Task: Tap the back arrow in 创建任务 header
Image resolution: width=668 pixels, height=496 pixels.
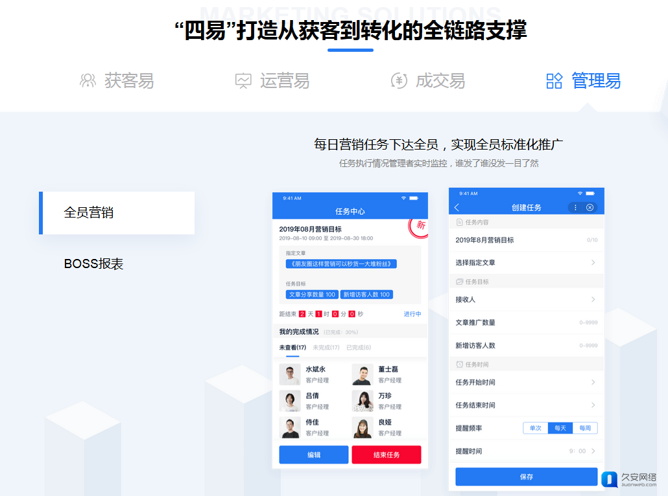Action: (457, 207)
